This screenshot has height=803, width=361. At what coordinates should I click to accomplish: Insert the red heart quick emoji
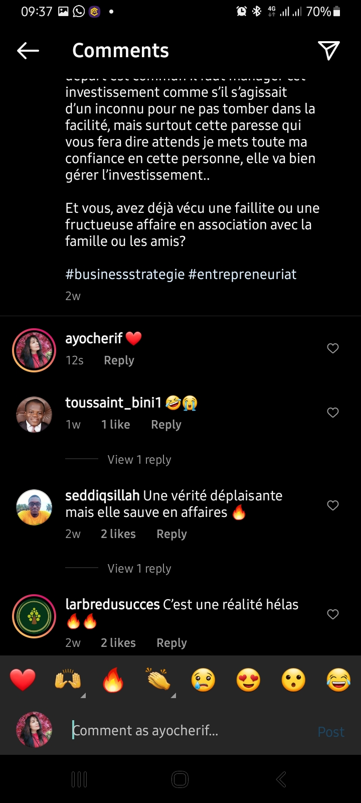23,681
